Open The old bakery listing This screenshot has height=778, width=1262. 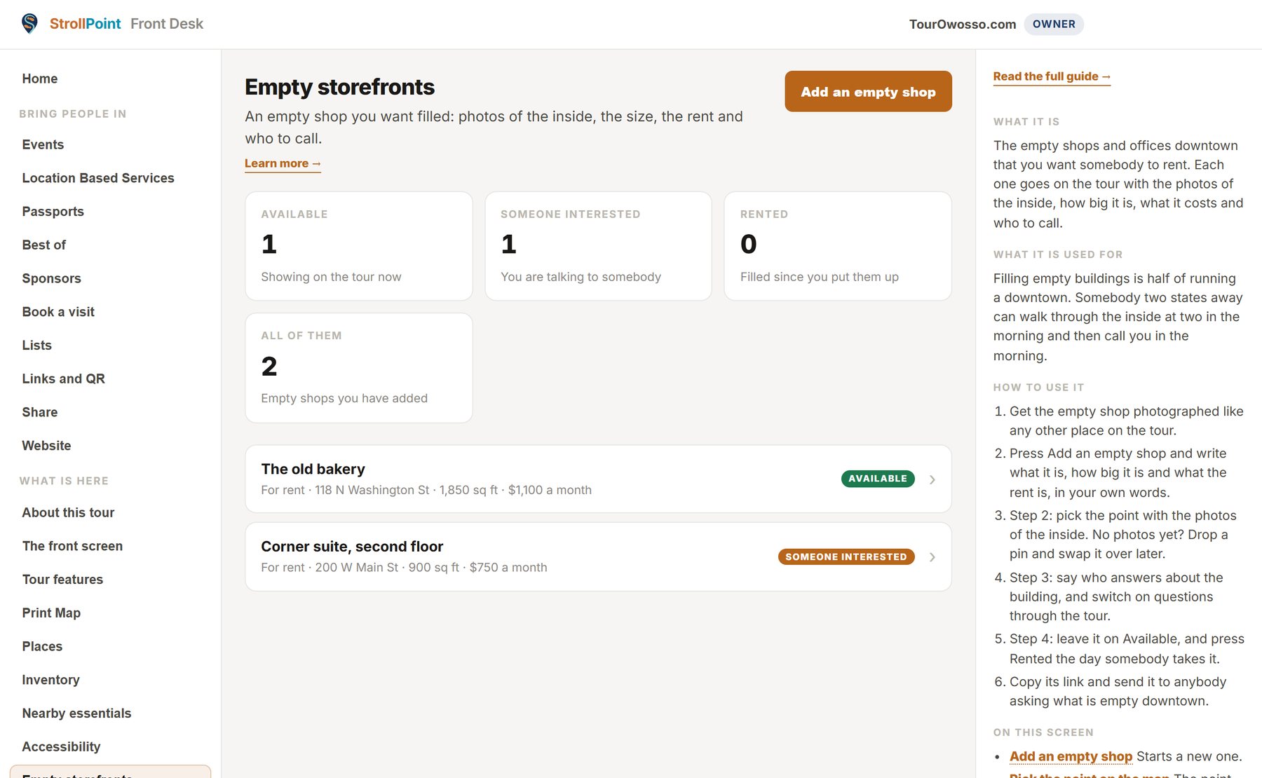(x=598, y=479)
